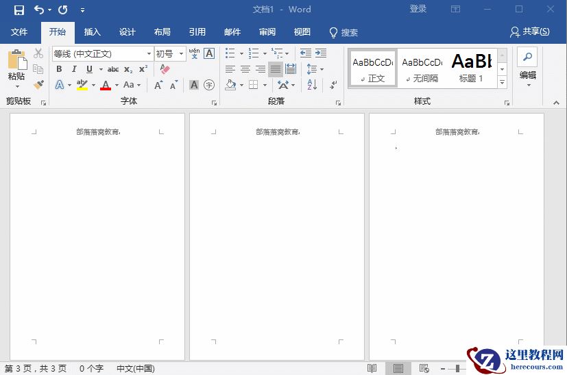Click the 共享 (Share) button
The image size is (567, 375).
click(530, 32)
